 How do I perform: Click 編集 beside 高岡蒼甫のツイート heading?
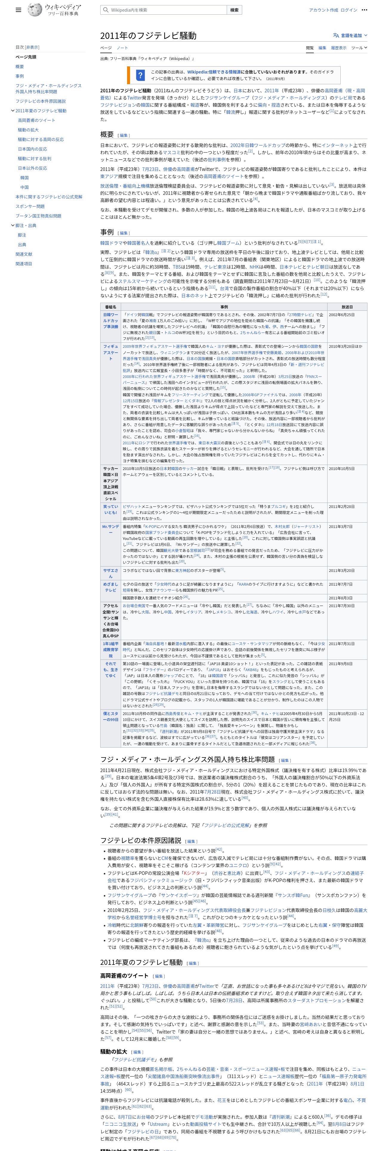click(159, 976)
